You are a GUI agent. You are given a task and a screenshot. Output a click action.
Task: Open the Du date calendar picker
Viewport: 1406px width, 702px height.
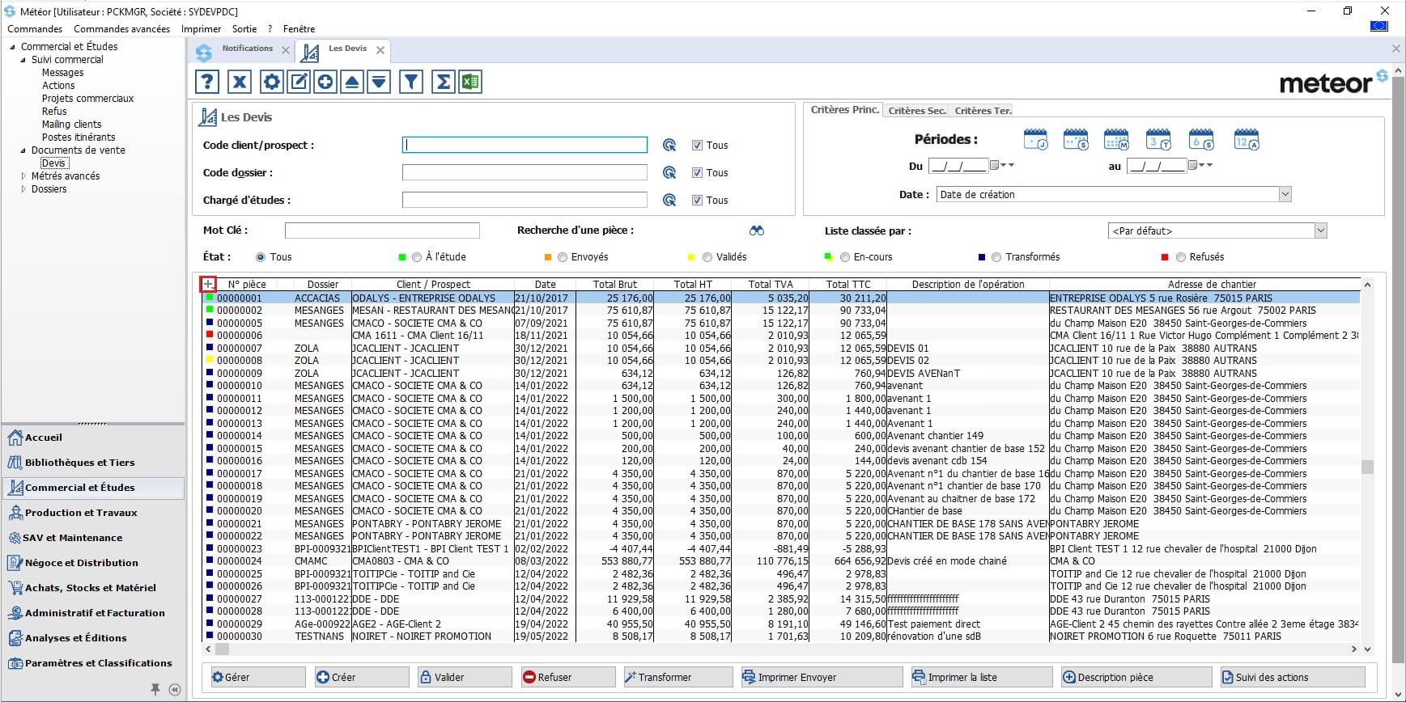point(995,165)
